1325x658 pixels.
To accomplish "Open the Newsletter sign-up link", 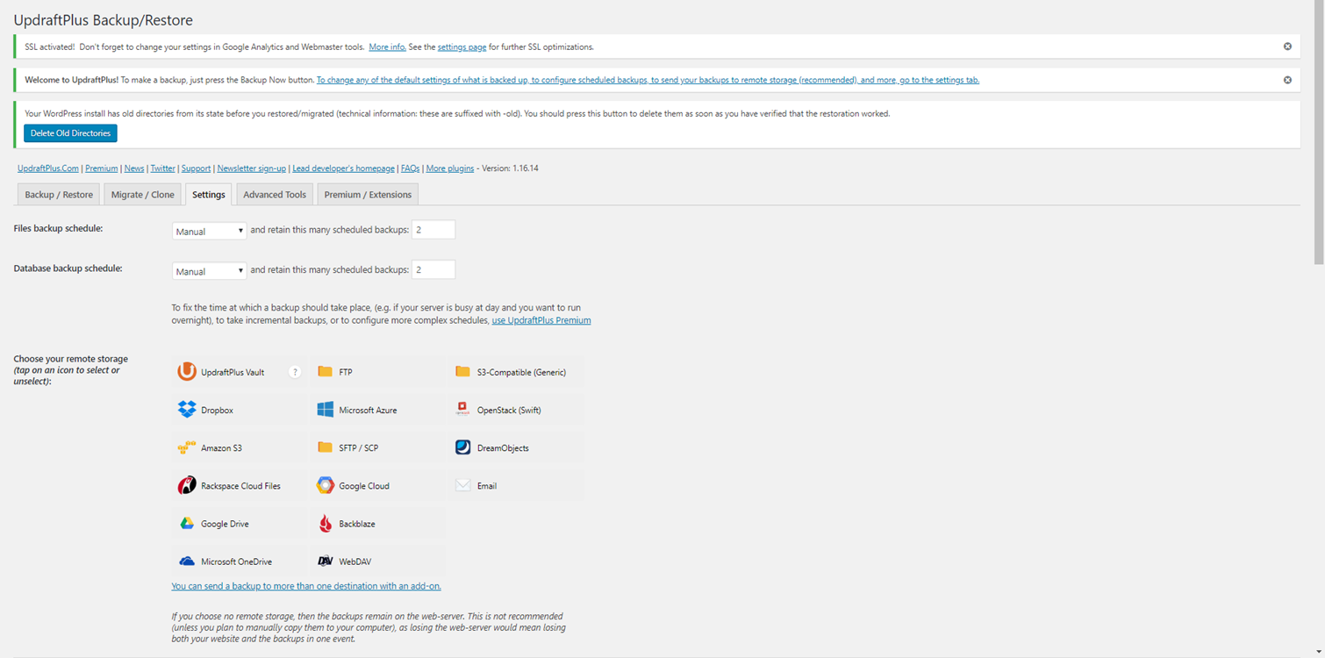I will tap(251, 168).
